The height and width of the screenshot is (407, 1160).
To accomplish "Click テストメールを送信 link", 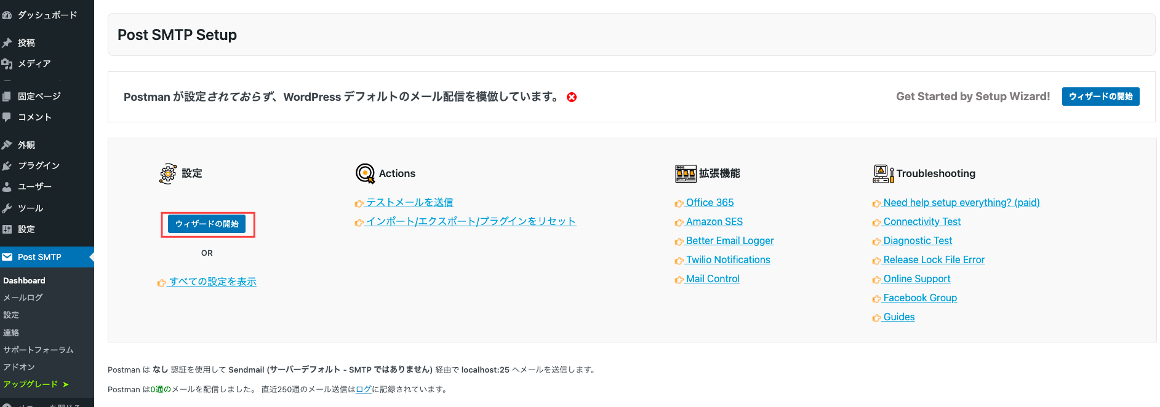I will [x=410, y=202].
